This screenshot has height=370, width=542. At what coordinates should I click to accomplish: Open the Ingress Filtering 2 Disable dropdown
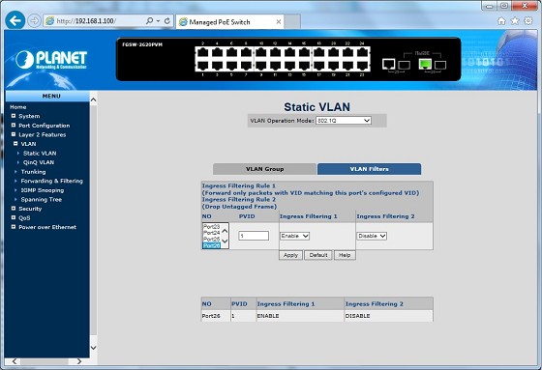(x=372, y=236)
